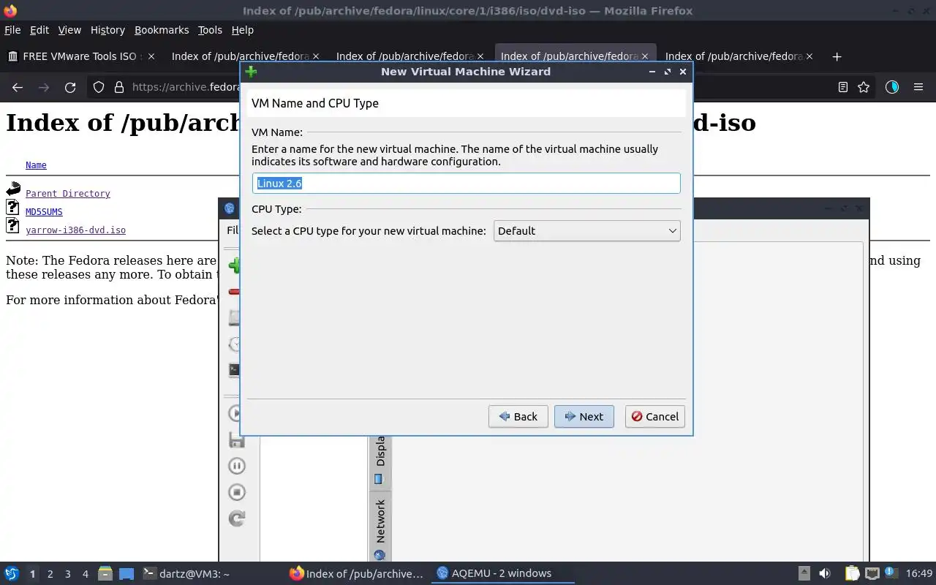This screenshot has height=585, width=936.
Task: Click the network tray icon
Action: [872, 573]
